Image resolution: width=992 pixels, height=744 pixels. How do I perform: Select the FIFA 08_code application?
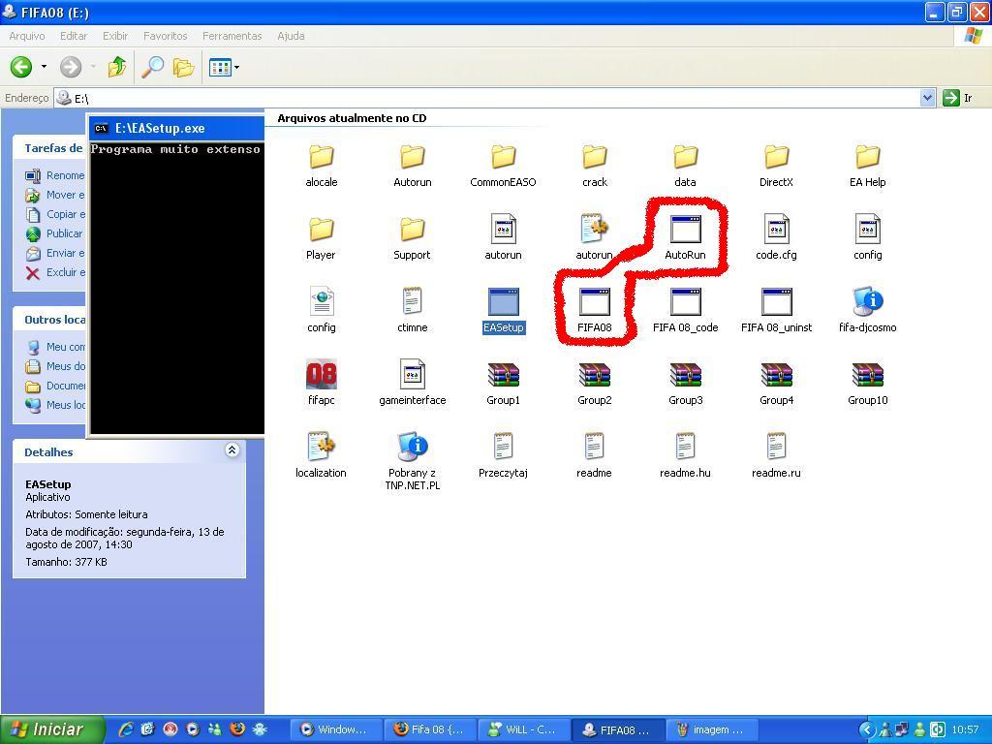[x=685, y=311]
